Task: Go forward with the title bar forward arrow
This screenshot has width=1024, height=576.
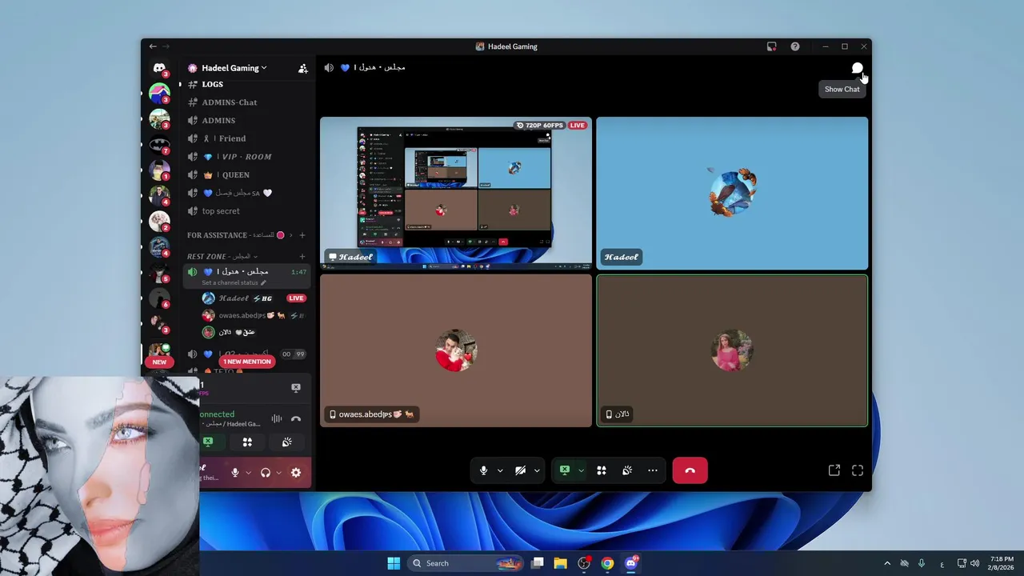Action: 166,46
